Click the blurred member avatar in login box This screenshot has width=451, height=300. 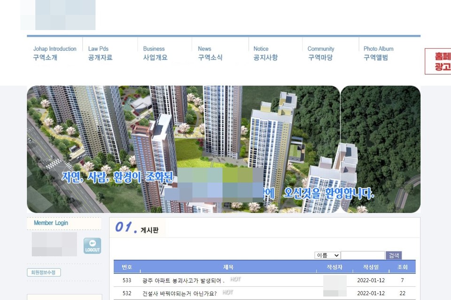point(53,244)
